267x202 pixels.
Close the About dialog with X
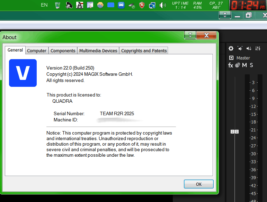pyautogui.click(x=206, y=35)
